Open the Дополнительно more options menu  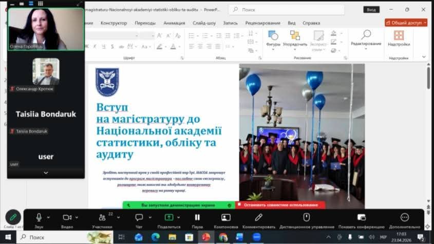(405, 217)
